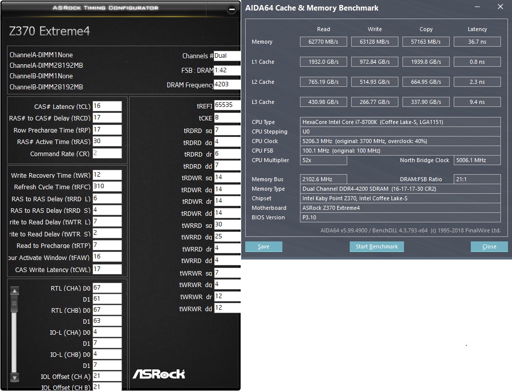Minimize the AIDA64 benchmark window

pyautogui.click(x=477, y=7)
